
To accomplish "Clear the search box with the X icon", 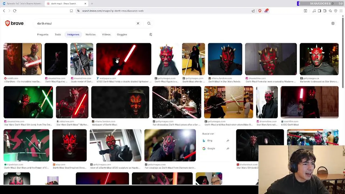I will click(x=138, y=23).
